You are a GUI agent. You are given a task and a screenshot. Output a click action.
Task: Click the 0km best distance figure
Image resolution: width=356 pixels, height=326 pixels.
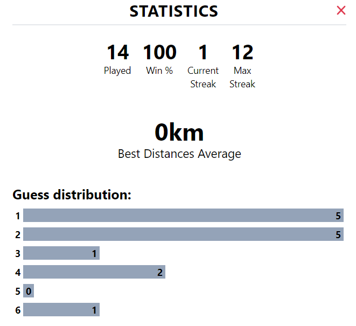(179, 133)
